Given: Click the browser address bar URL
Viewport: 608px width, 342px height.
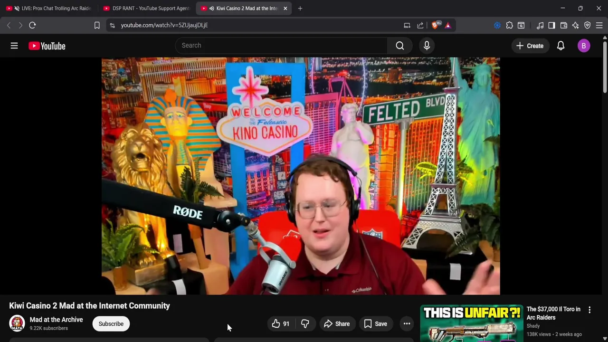Looking at the screenshot, I should pyautogui.click(x=164, y=25).
